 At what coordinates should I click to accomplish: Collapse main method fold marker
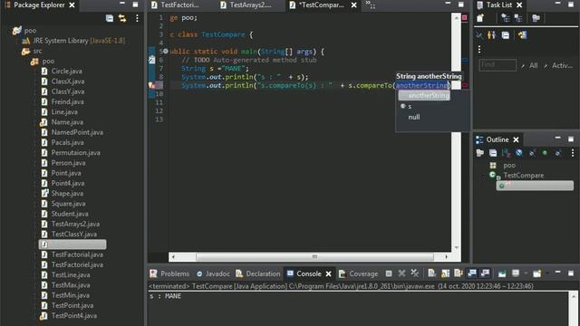click(165, 52)
